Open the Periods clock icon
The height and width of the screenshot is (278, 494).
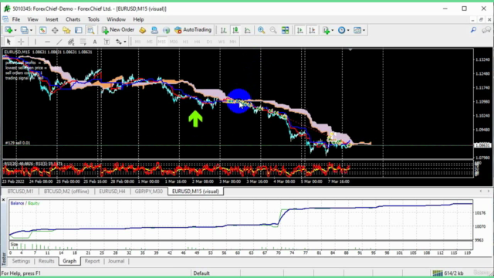[341, 30]
